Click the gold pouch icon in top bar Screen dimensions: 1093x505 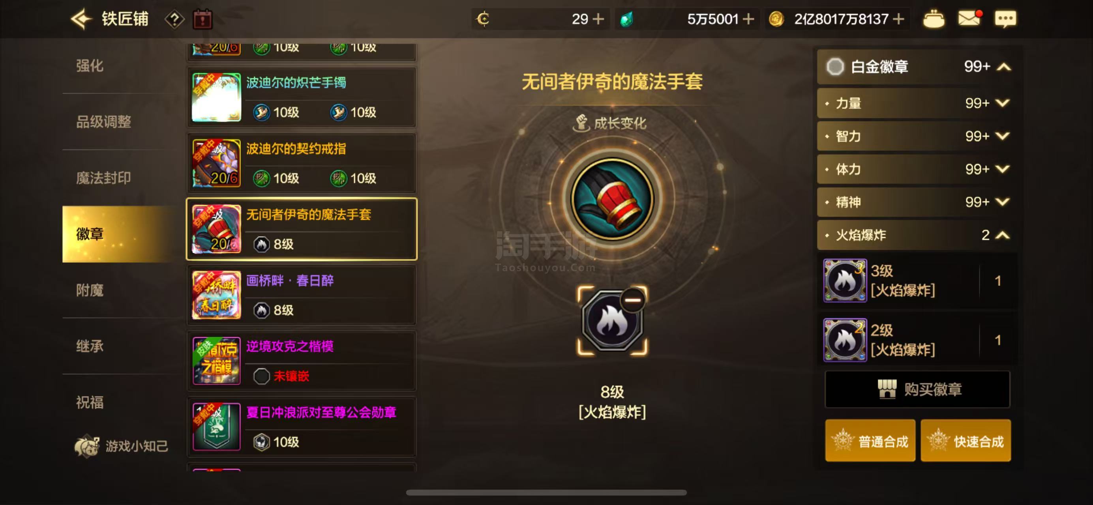click(x=934, y=19)
